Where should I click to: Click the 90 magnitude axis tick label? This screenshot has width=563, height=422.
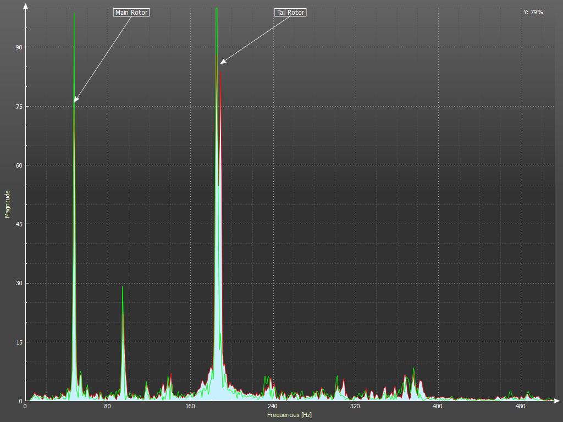[18, 47]
